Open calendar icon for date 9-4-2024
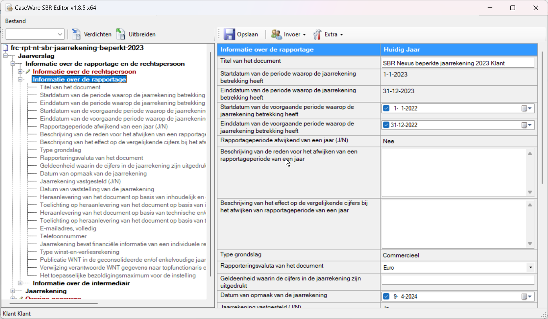548x319 pixels. click(x=524, y=297)
